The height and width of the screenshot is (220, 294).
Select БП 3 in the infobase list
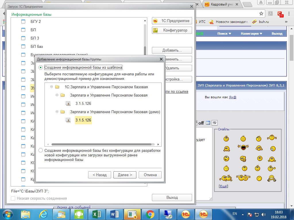[35, 38]
